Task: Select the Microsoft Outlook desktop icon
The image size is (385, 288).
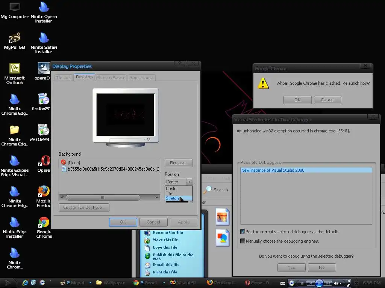Action: pyautogui.click(x=15, y=74)
